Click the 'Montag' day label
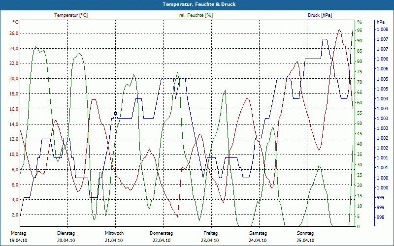394x246 pixels. [18, 233]
